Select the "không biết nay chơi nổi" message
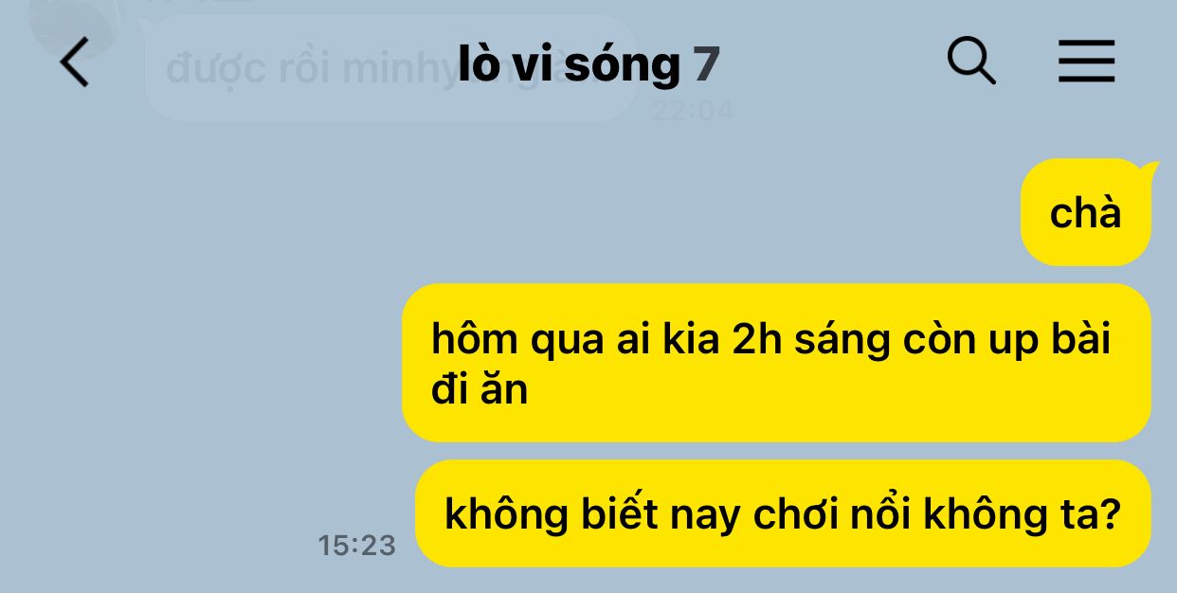1177x593 pixels. pos(783,513)
